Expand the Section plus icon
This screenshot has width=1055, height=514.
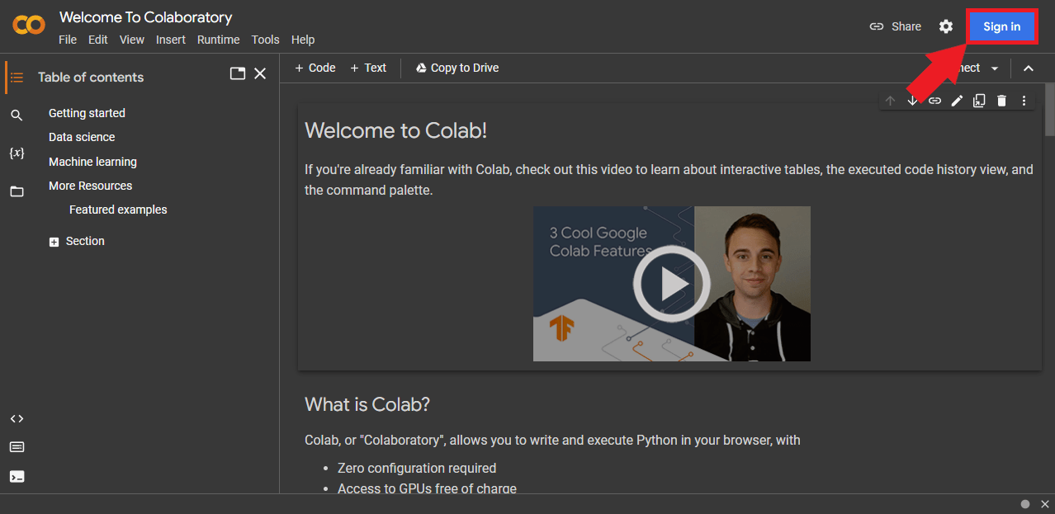(54, 242)
